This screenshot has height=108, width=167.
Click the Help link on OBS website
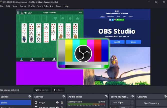pyautogui.click(x=124, y=16)
